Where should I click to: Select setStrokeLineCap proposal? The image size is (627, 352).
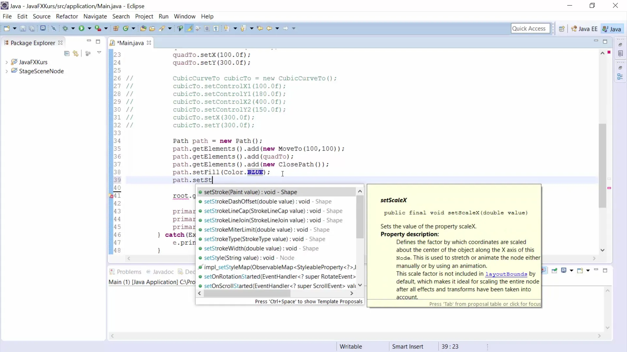point(276,211)
